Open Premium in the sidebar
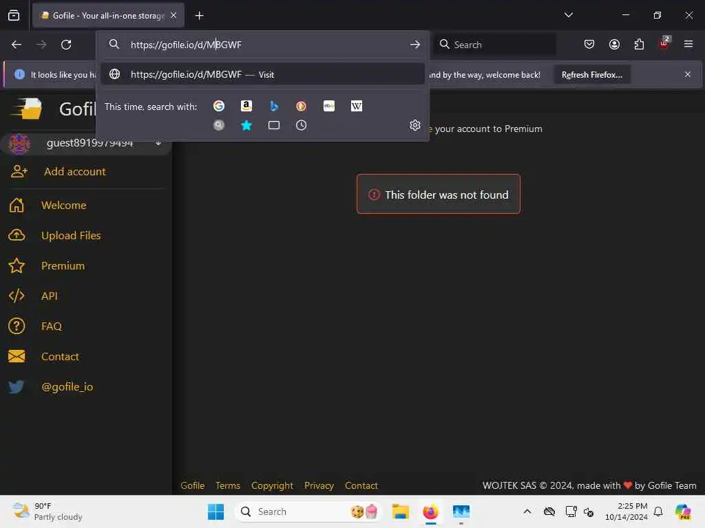The height and width of the screenshot is (528, 705). tap(63, 266)
